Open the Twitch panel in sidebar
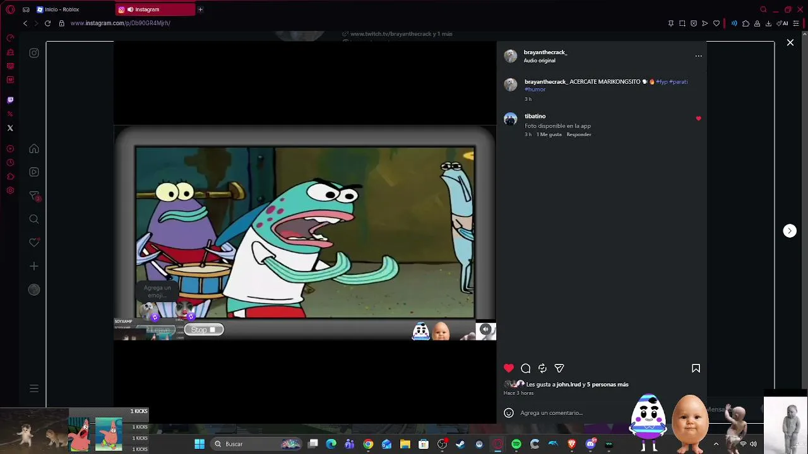808x454 pixels. point(10,100)
